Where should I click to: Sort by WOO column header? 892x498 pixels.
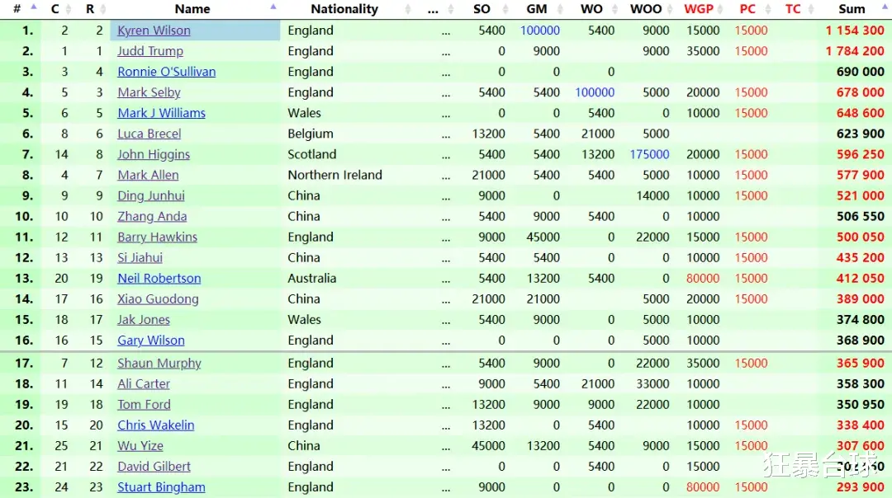click(x=646, y=9)
